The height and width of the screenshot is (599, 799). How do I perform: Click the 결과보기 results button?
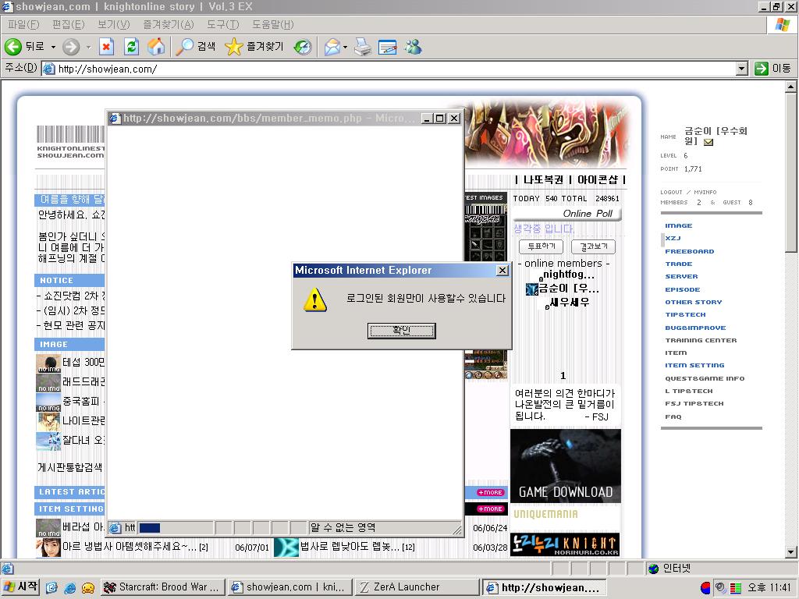(593, 246)
